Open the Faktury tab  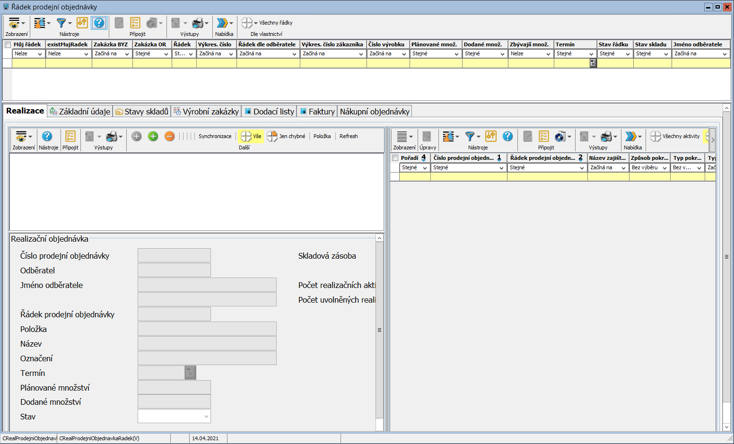tap(317, 112)
